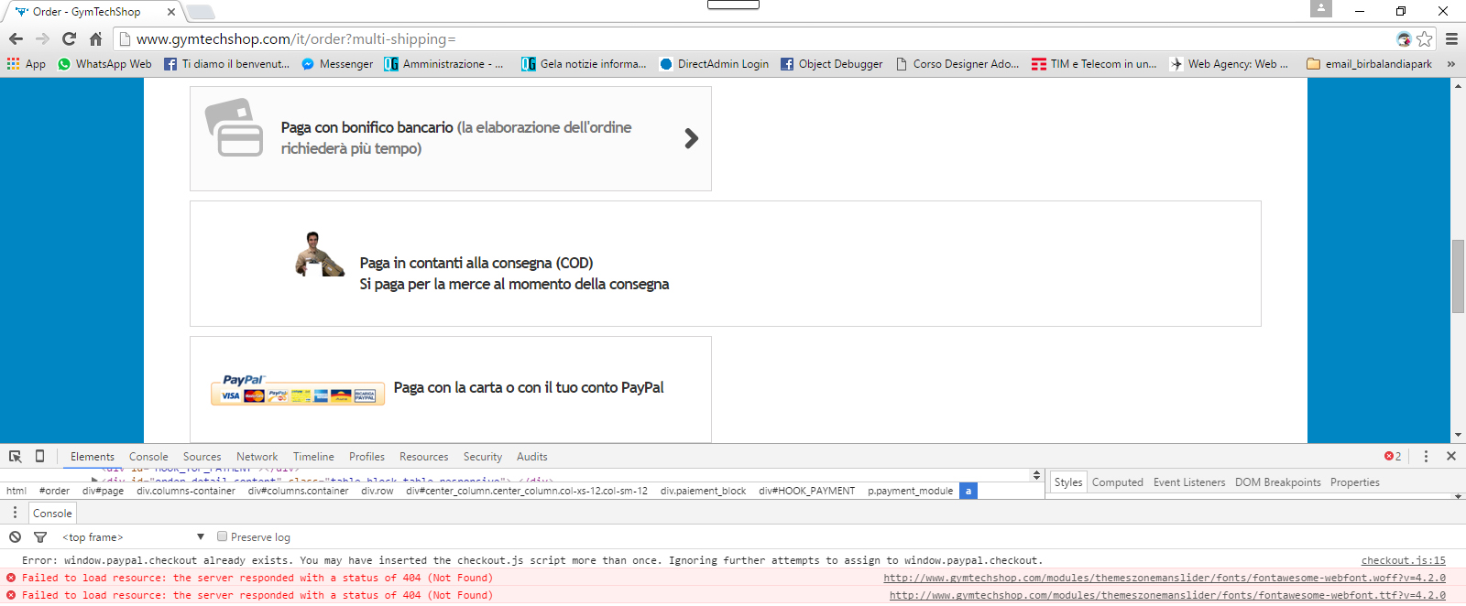This screenshot has height=606, width=1466.
Task: Open a new browser tab
Action: 200,12
